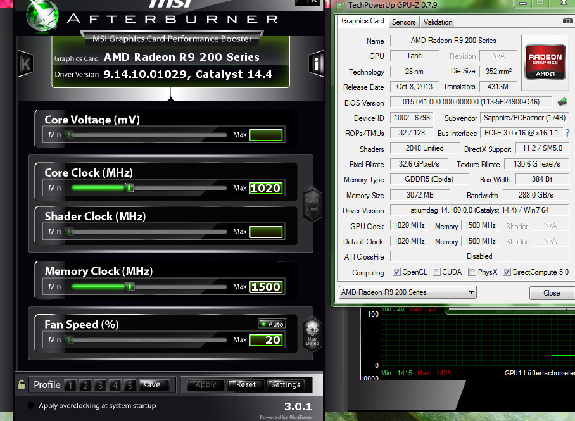Select profile slot 5

(130, 385)
